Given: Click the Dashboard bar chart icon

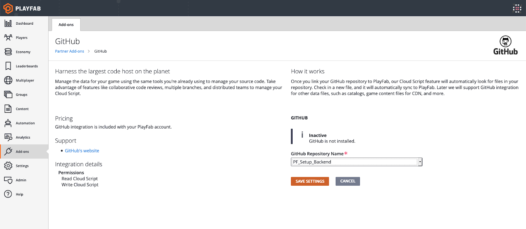Looking at the screenshot, I should tap(8, 23).
